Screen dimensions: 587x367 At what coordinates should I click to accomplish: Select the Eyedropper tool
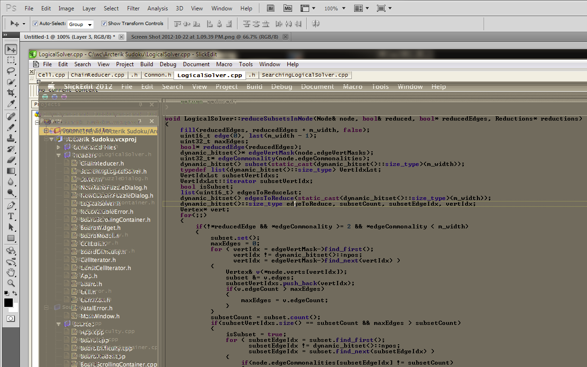[10, 104]
